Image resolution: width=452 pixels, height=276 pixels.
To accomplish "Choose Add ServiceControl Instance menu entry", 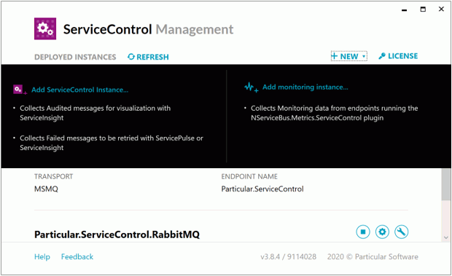I will [x=80, y=90].
